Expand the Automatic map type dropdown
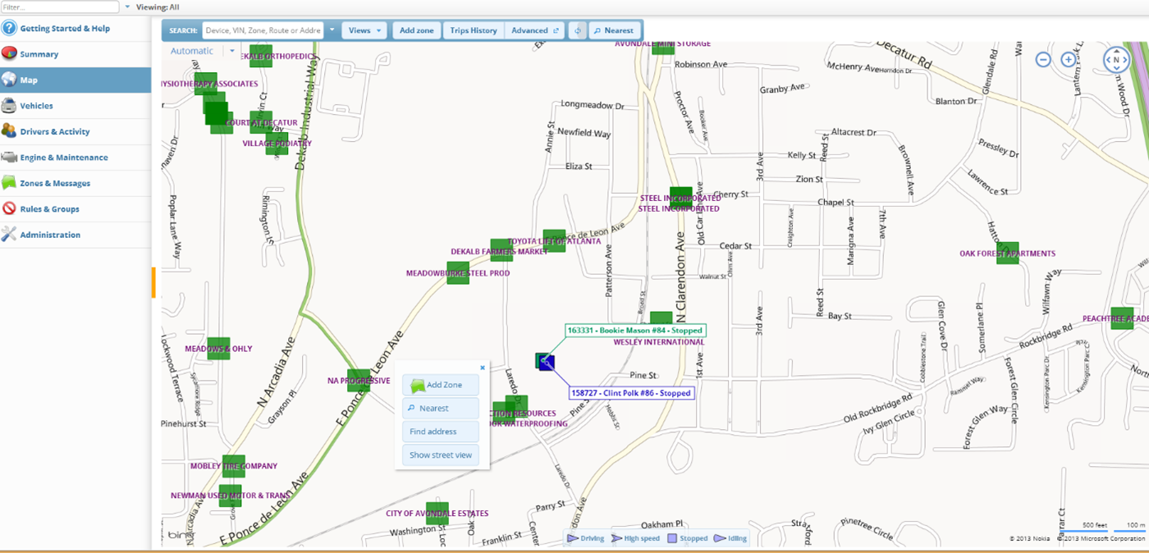The width and height of the screenshot is (1149, 553). pos(232,51)
